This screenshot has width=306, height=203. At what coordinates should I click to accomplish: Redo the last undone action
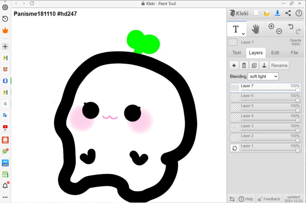(299, 31)
